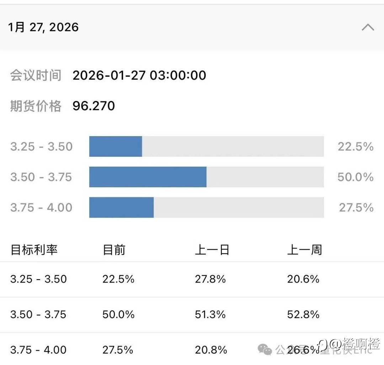Click the 27.8% previous-day table value

coord(210,279)
